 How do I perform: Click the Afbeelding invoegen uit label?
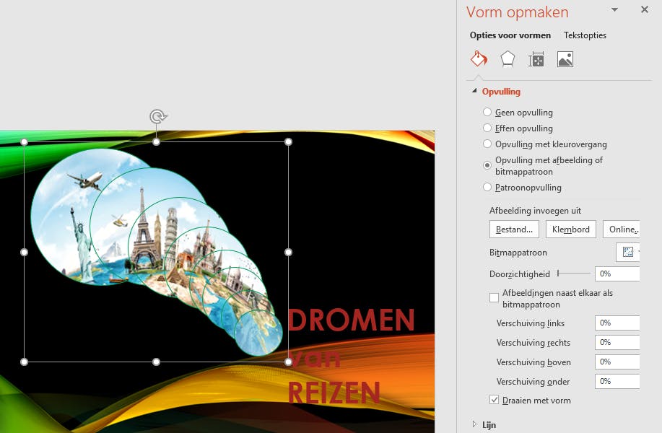pos(535,211)
